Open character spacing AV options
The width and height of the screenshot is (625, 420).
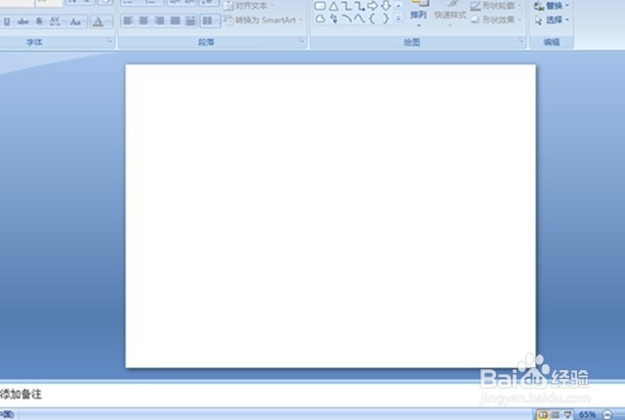pos(57,21)
